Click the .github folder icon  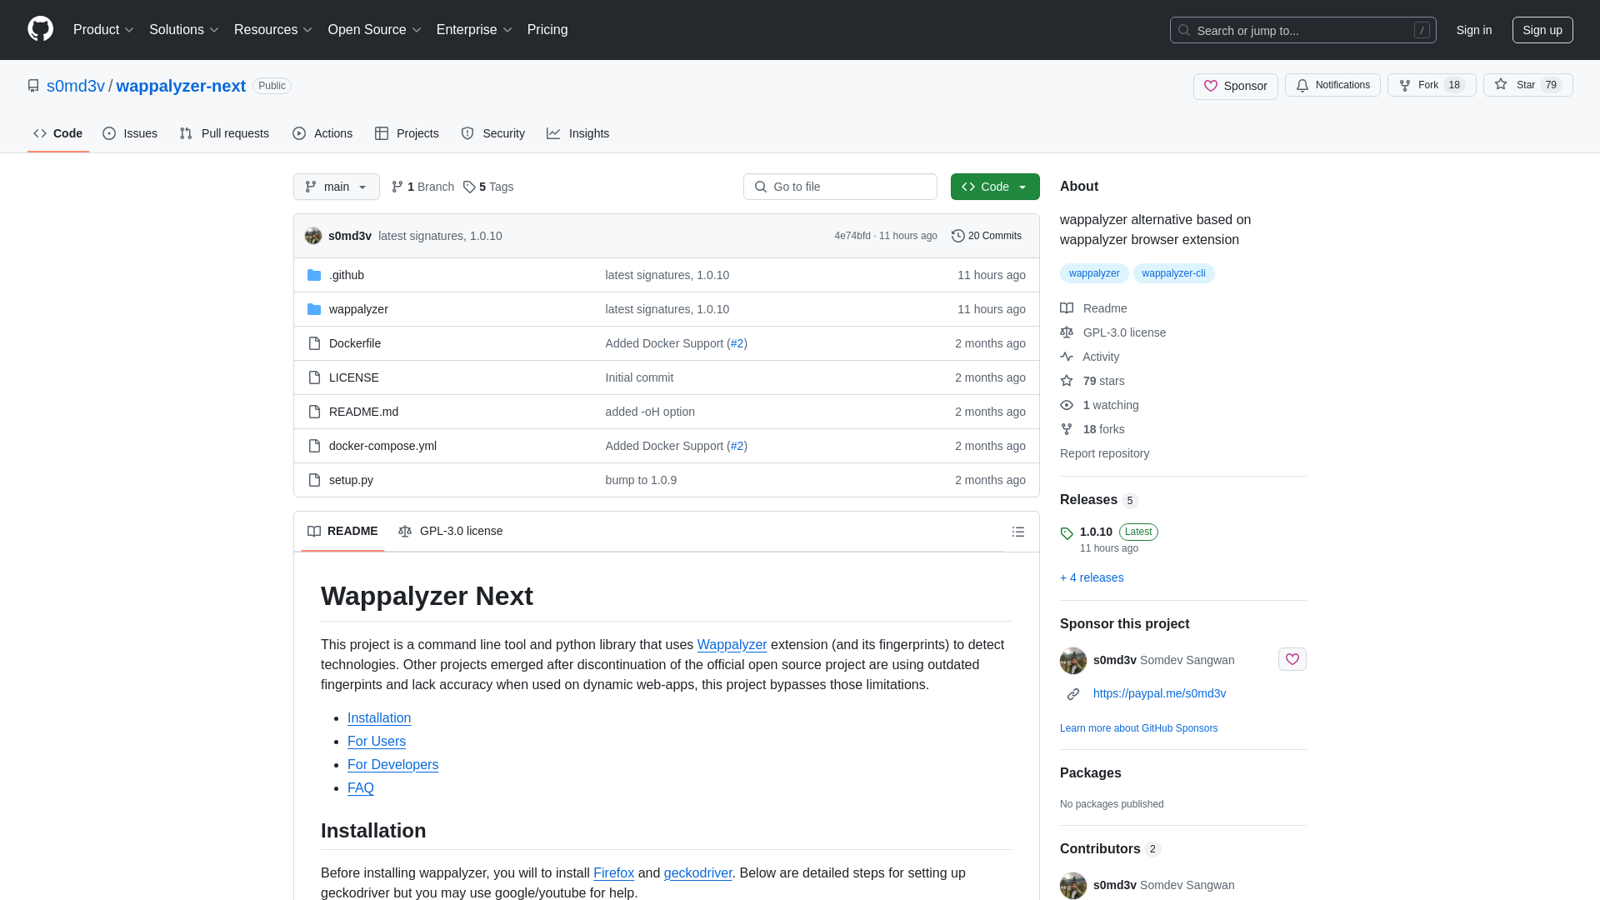314,275
